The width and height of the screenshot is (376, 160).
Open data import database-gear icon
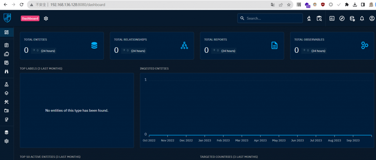(352, 18)
